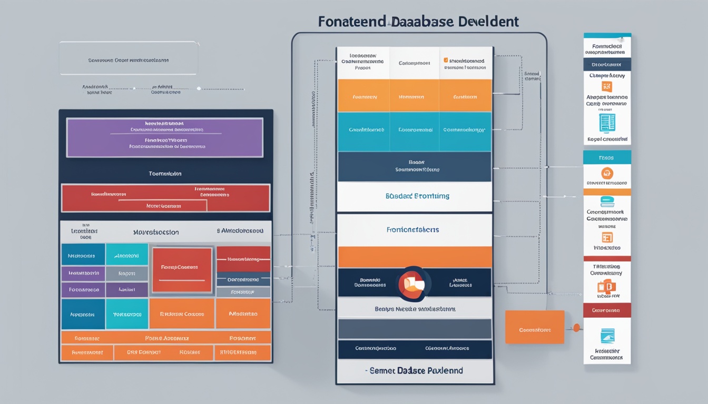Expand the Semet Dasce Paxlend footer section
708x404 pixels.
click(x=414, y=370)
